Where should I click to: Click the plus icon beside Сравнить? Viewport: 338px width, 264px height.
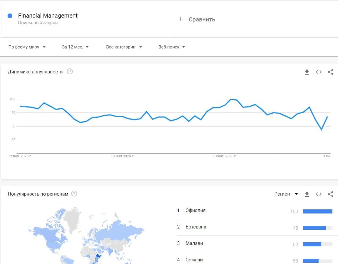181,19
